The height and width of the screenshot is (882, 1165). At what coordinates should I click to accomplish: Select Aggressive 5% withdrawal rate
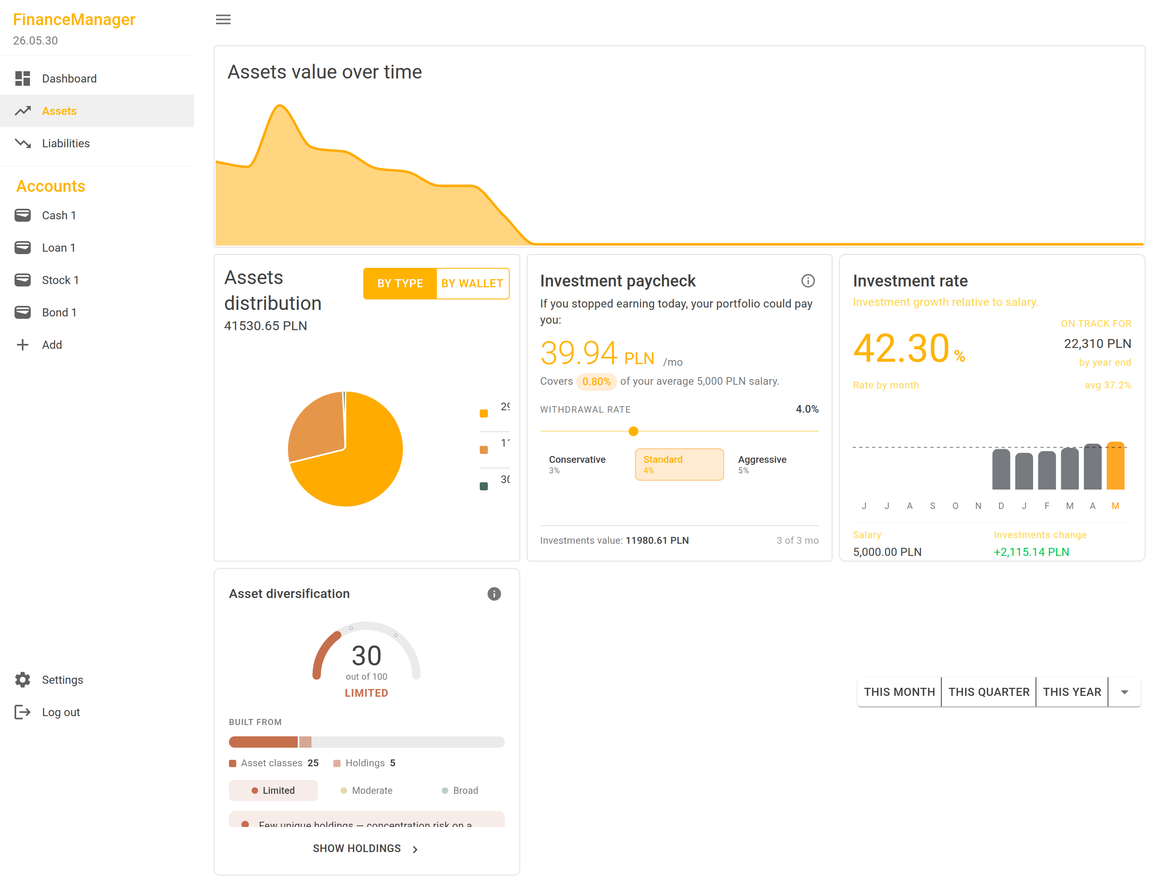point(774,464)
